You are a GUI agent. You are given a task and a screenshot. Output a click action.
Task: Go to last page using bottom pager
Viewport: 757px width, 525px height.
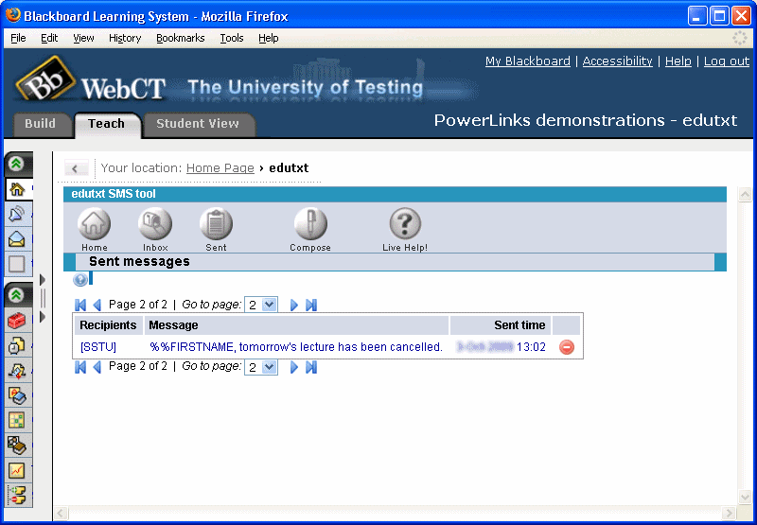(x=311, y=367)
